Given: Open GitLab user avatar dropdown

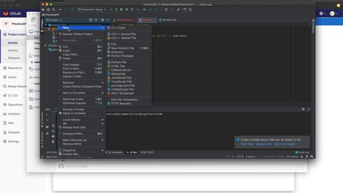Looking at the screenshot, I should [334, 13].
